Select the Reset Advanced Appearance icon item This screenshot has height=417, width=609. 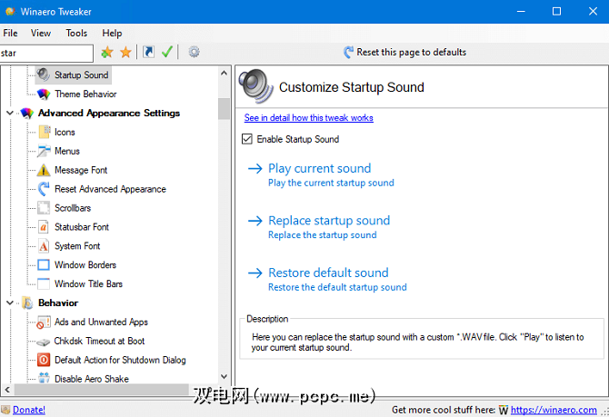point(45,189)
